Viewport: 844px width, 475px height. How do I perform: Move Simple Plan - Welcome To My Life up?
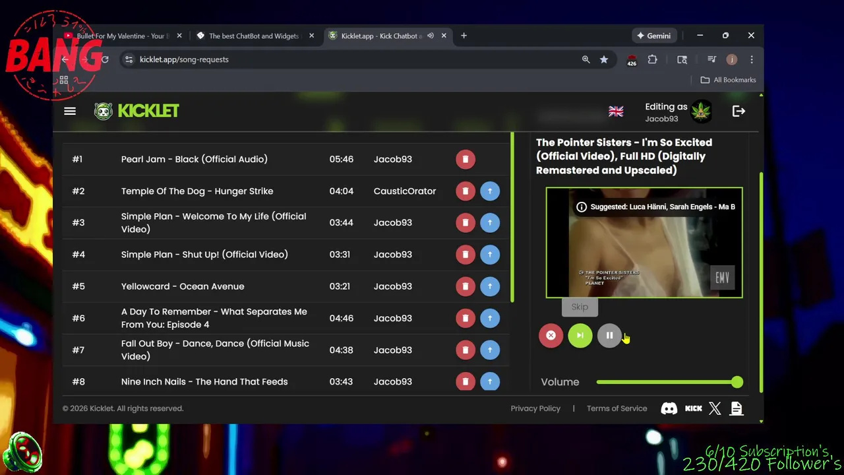(490, 222)
